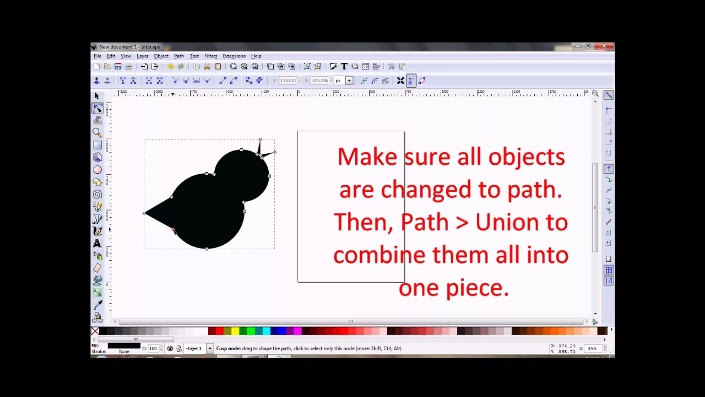Image resolution: width=705 pixels, height=397 pixels.
Task: Click the no-color X swatch
Action: click(95, 331)
